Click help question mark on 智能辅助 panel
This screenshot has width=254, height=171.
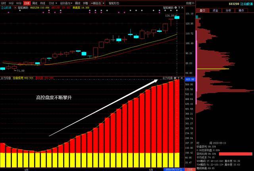(179, 8)
